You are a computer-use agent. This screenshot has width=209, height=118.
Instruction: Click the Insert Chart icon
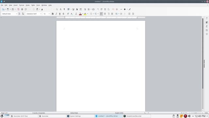point(77,10)
